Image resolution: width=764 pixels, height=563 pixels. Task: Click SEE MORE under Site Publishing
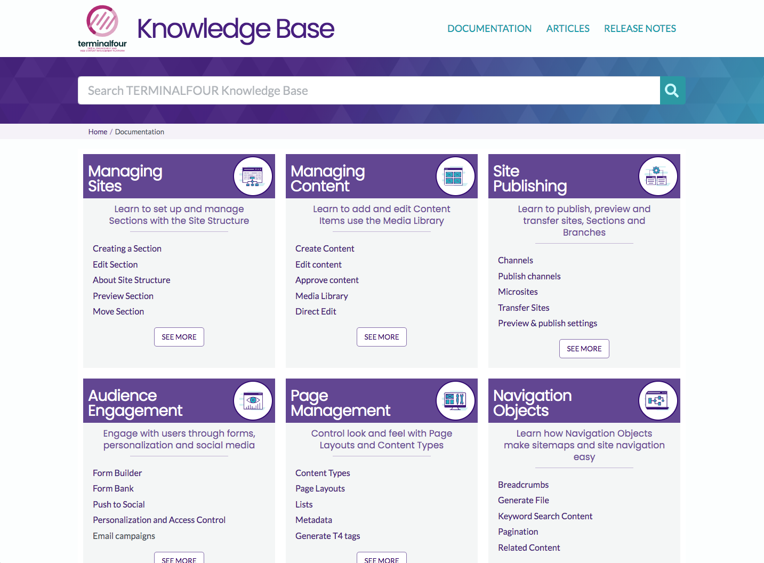coord(584,348)
